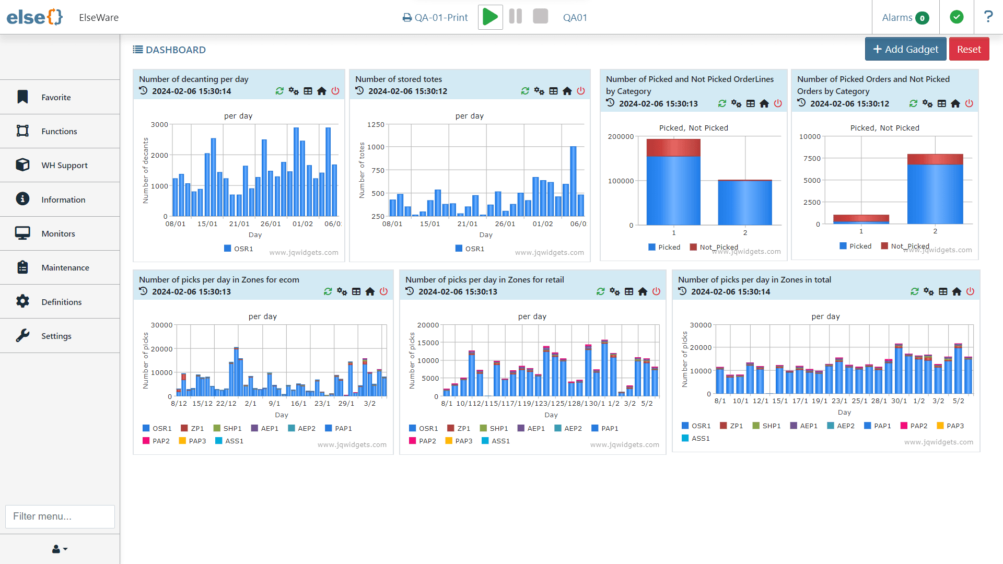Click the green play button
Viewport: 1003px width, 564px height.
point(490,17)
